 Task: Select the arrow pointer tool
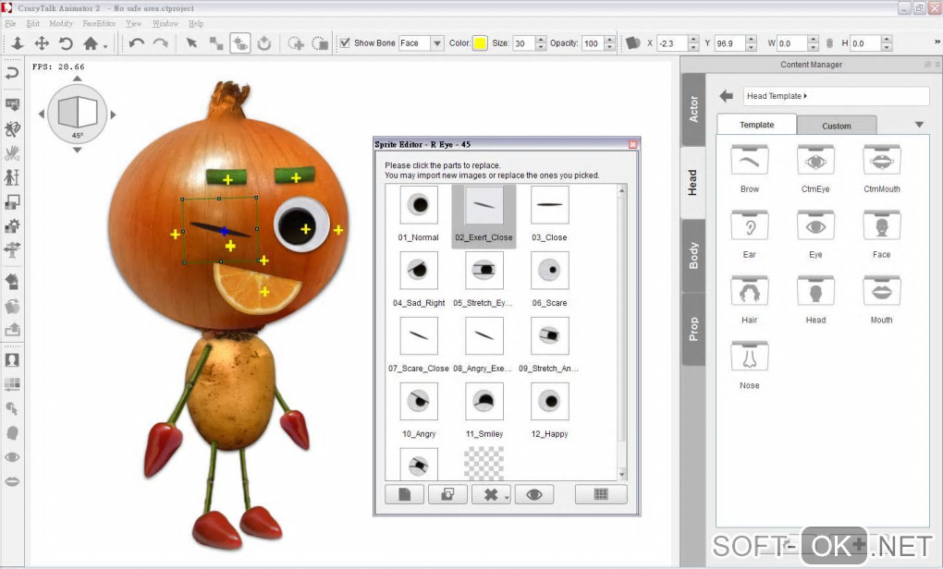pos(191,43)
